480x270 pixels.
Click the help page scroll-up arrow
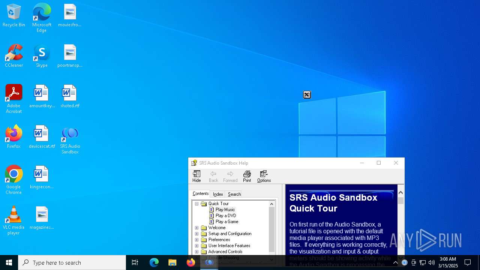[400, 192]
